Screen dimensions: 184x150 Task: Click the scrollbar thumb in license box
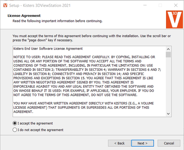click(x=168, y=55)
